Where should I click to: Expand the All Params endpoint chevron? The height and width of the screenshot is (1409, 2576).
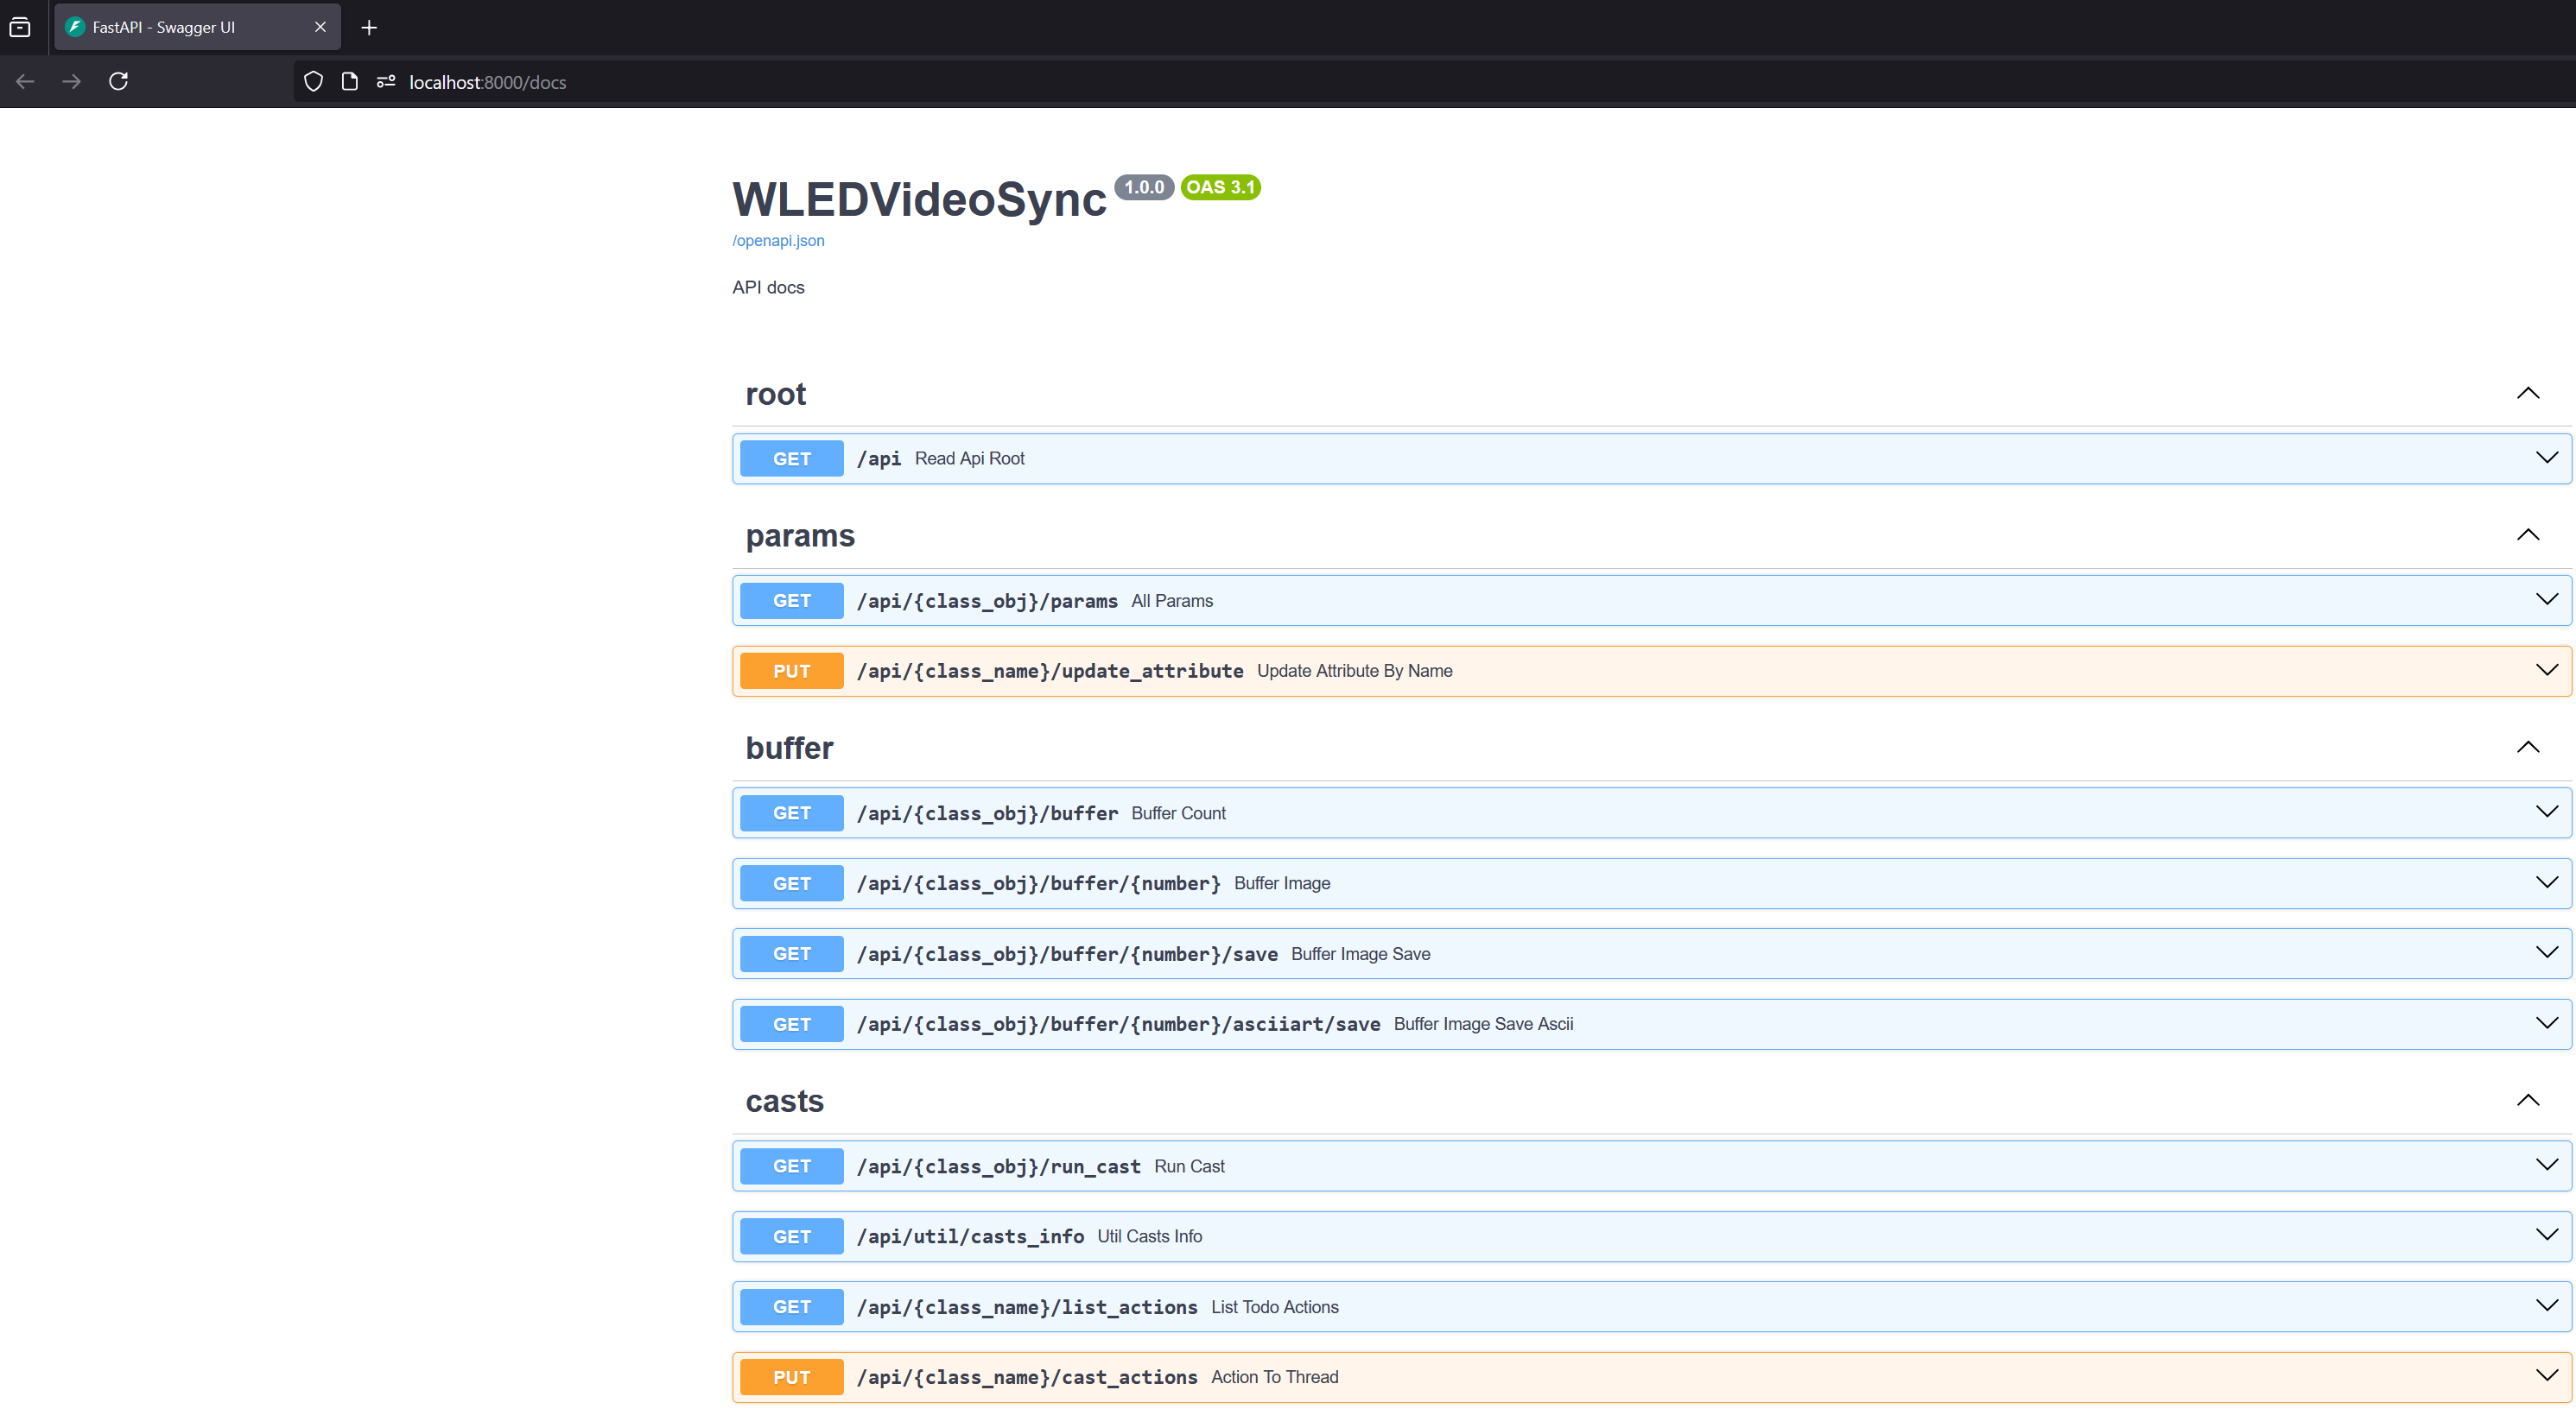point(2547,601)
